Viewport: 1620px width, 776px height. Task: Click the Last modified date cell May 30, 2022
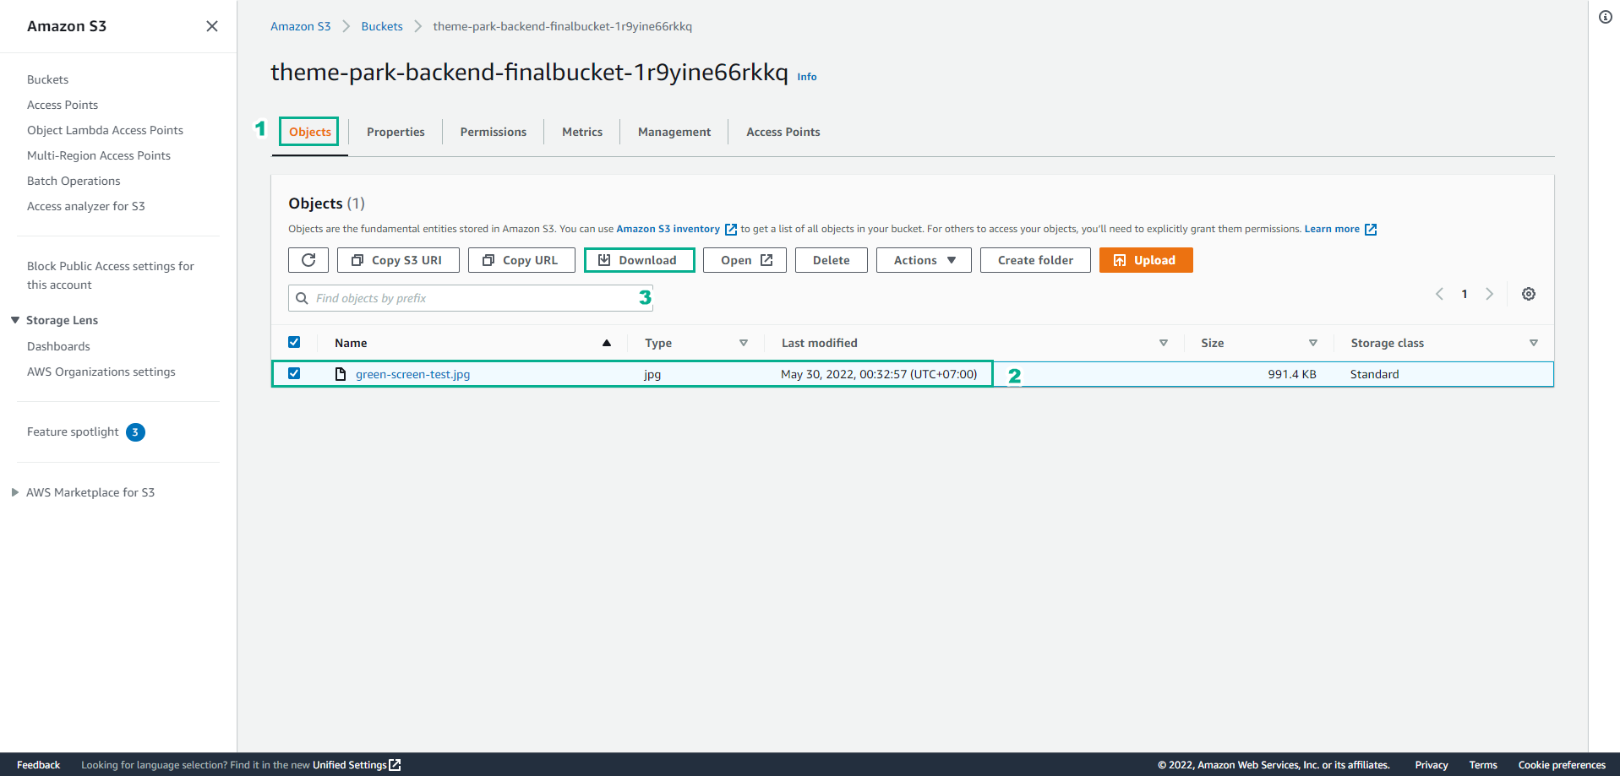(879, 374)
